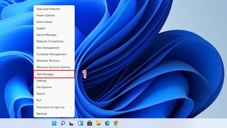The image size is (227, 128).
Task: Select Task Manager from the menu
Action: point(54,74)
